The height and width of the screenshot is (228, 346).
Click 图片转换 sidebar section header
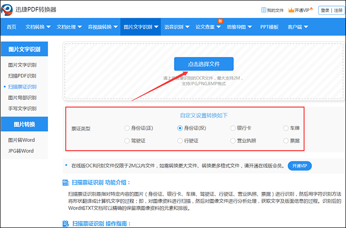tap(24, 124)
